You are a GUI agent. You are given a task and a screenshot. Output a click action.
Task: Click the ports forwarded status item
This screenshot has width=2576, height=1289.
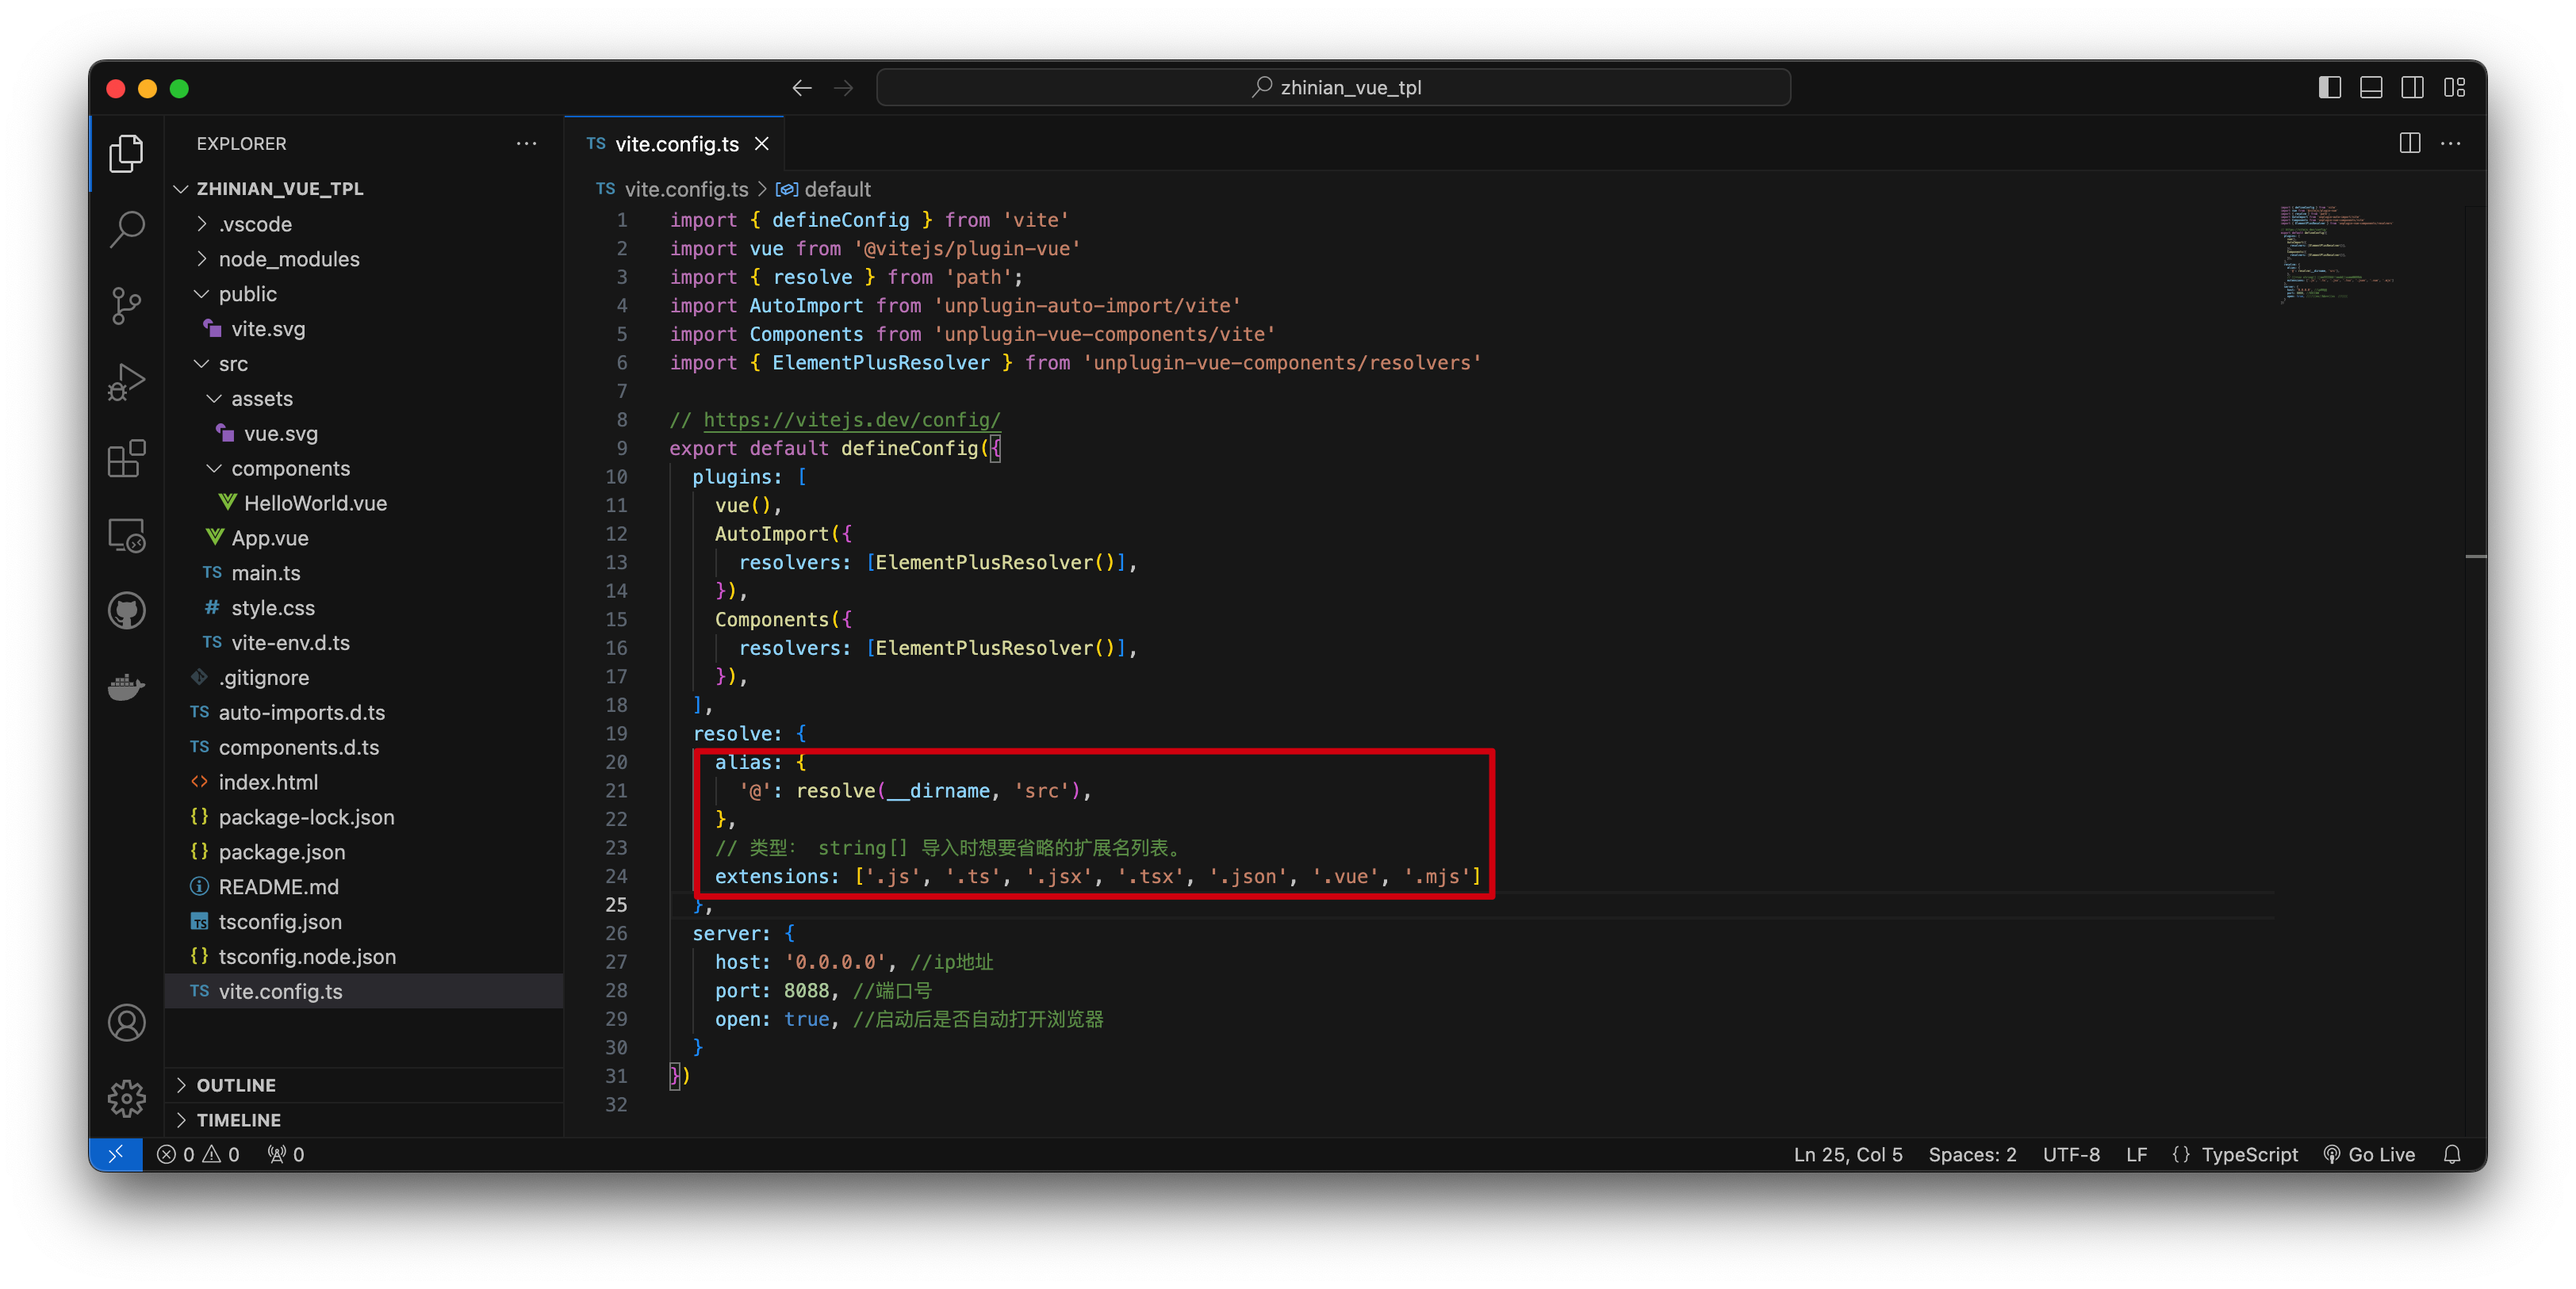tap(286, 1154)
